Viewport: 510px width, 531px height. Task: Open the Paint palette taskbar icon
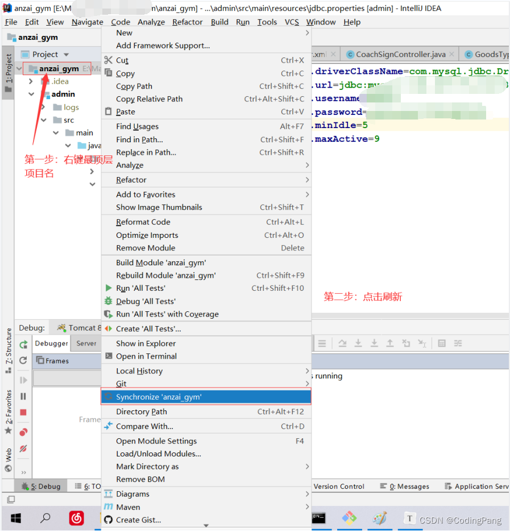click(x=380, y=518)
